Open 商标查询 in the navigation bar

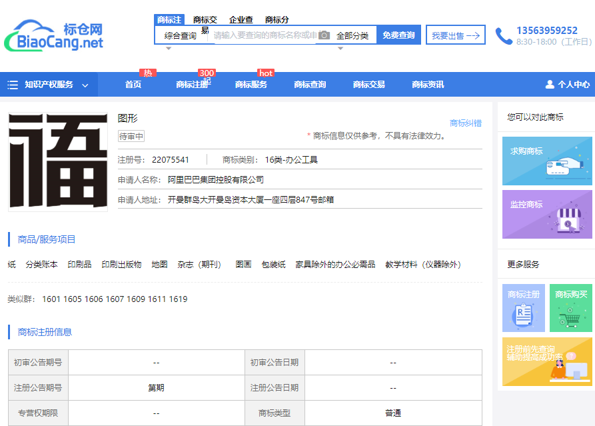pyautogui.click(x=310, y=84)
